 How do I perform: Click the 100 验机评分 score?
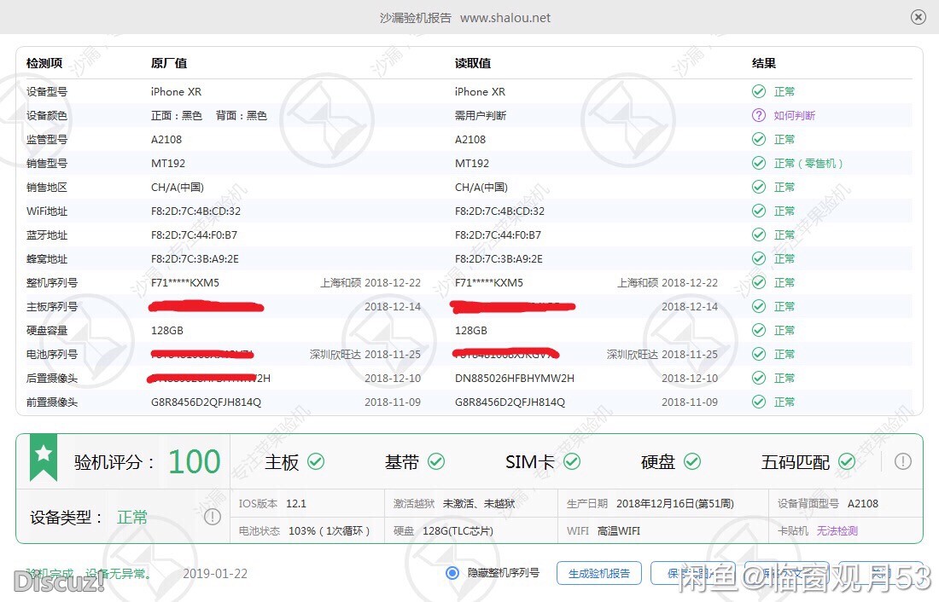coord(195,461)
